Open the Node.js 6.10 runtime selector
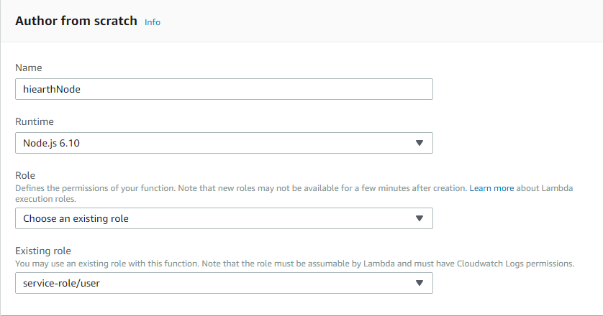The width and height of the screenshot is (603, 316). (x=224, y=143)
